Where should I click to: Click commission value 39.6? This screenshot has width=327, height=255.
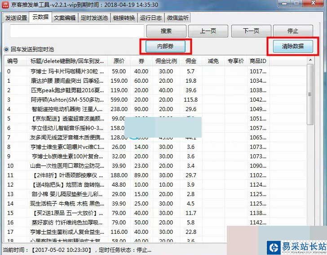click(191, 90)
